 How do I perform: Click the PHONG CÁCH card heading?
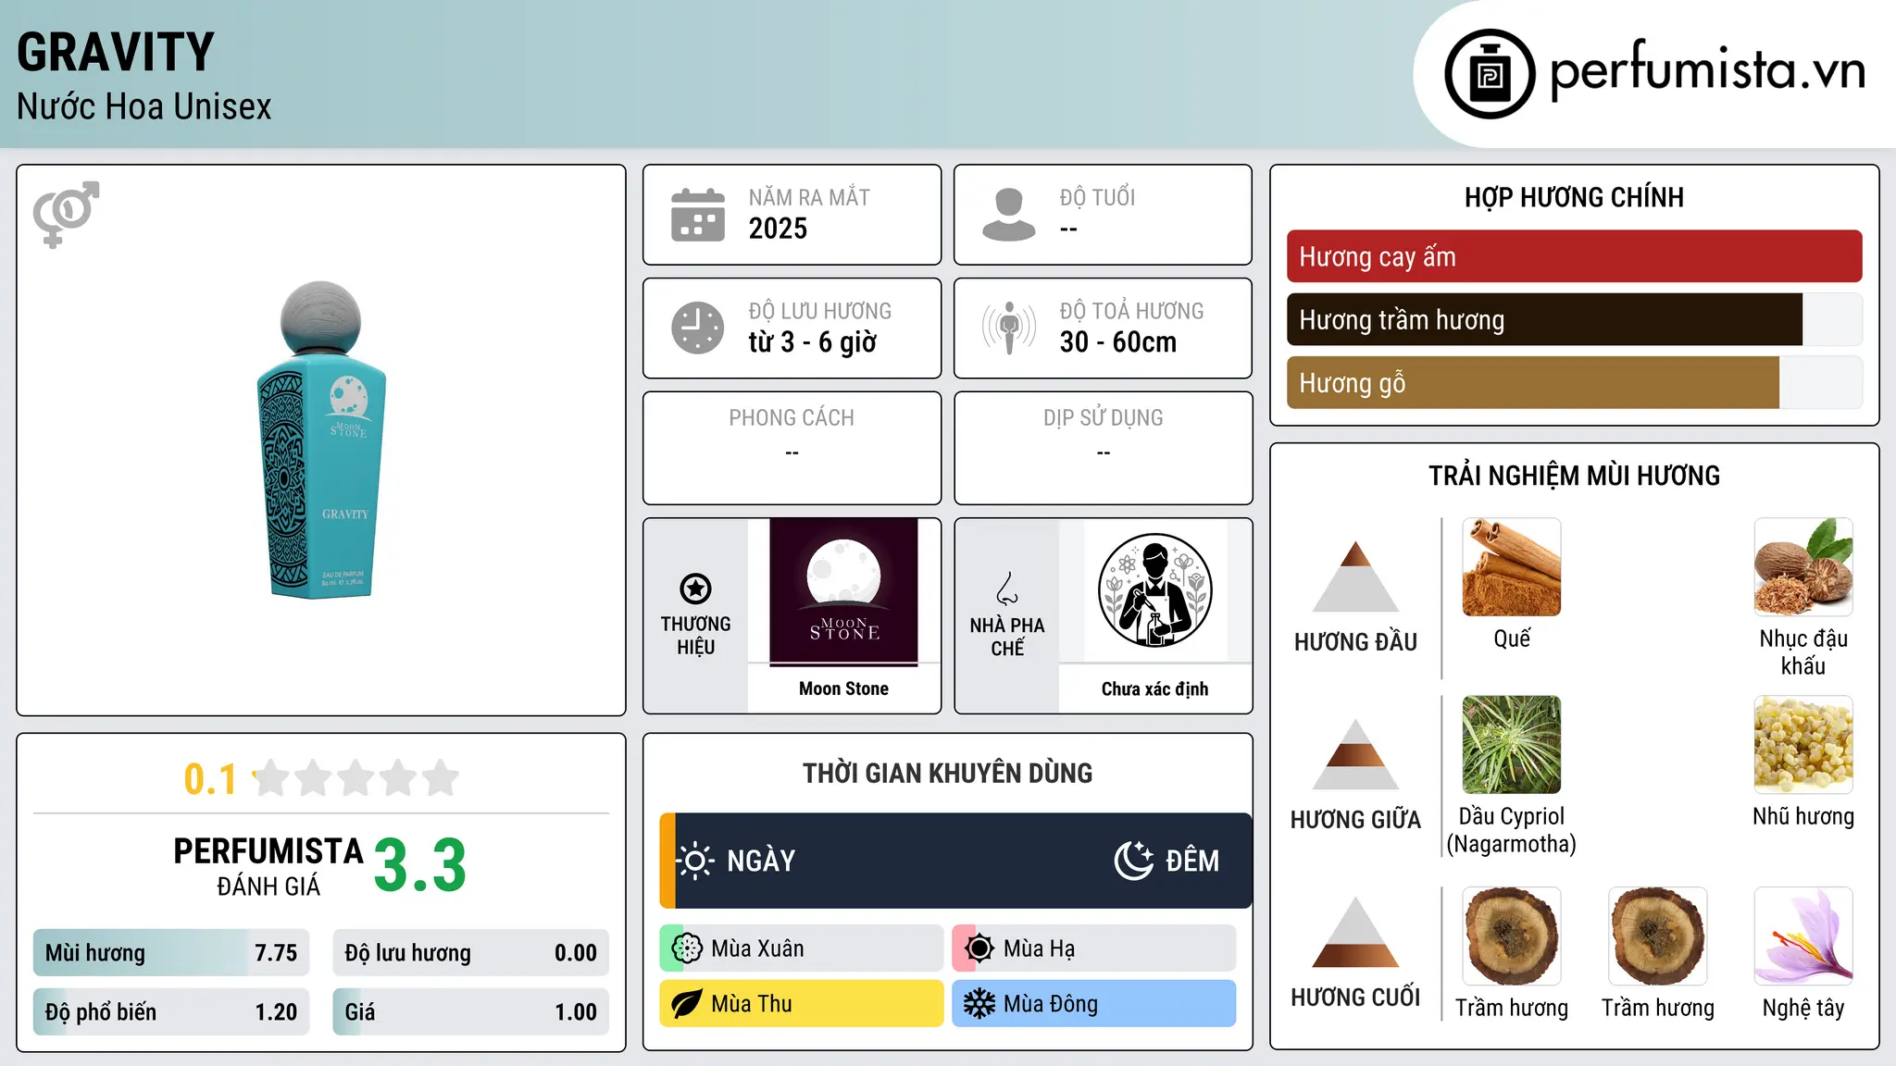coord(792,418)
